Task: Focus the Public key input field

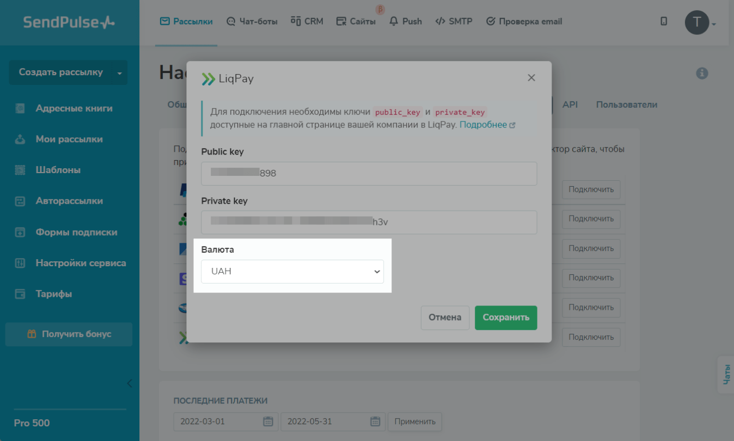Action: tap(369, 174)
